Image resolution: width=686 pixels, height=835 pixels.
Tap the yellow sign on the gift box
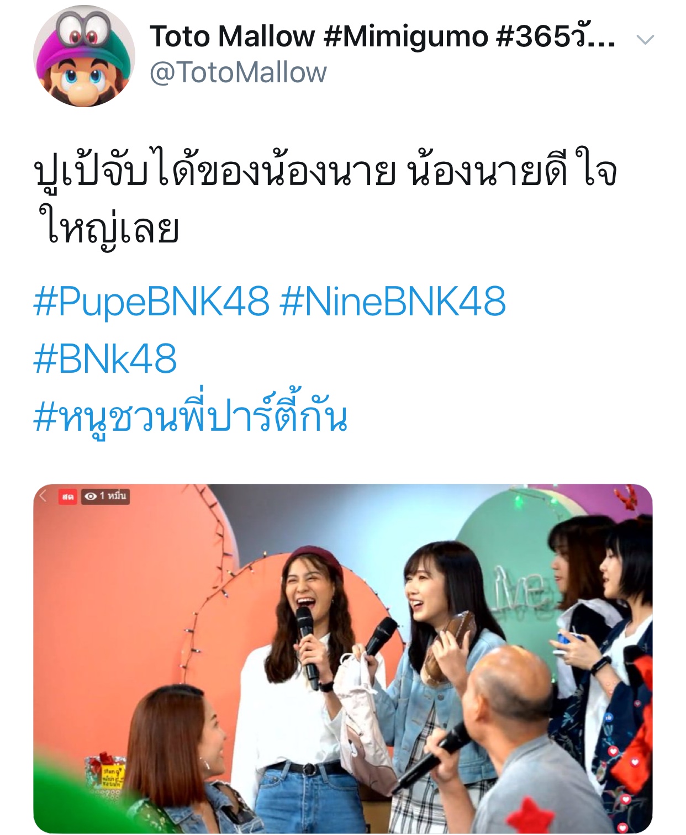[x=113, y=775]
